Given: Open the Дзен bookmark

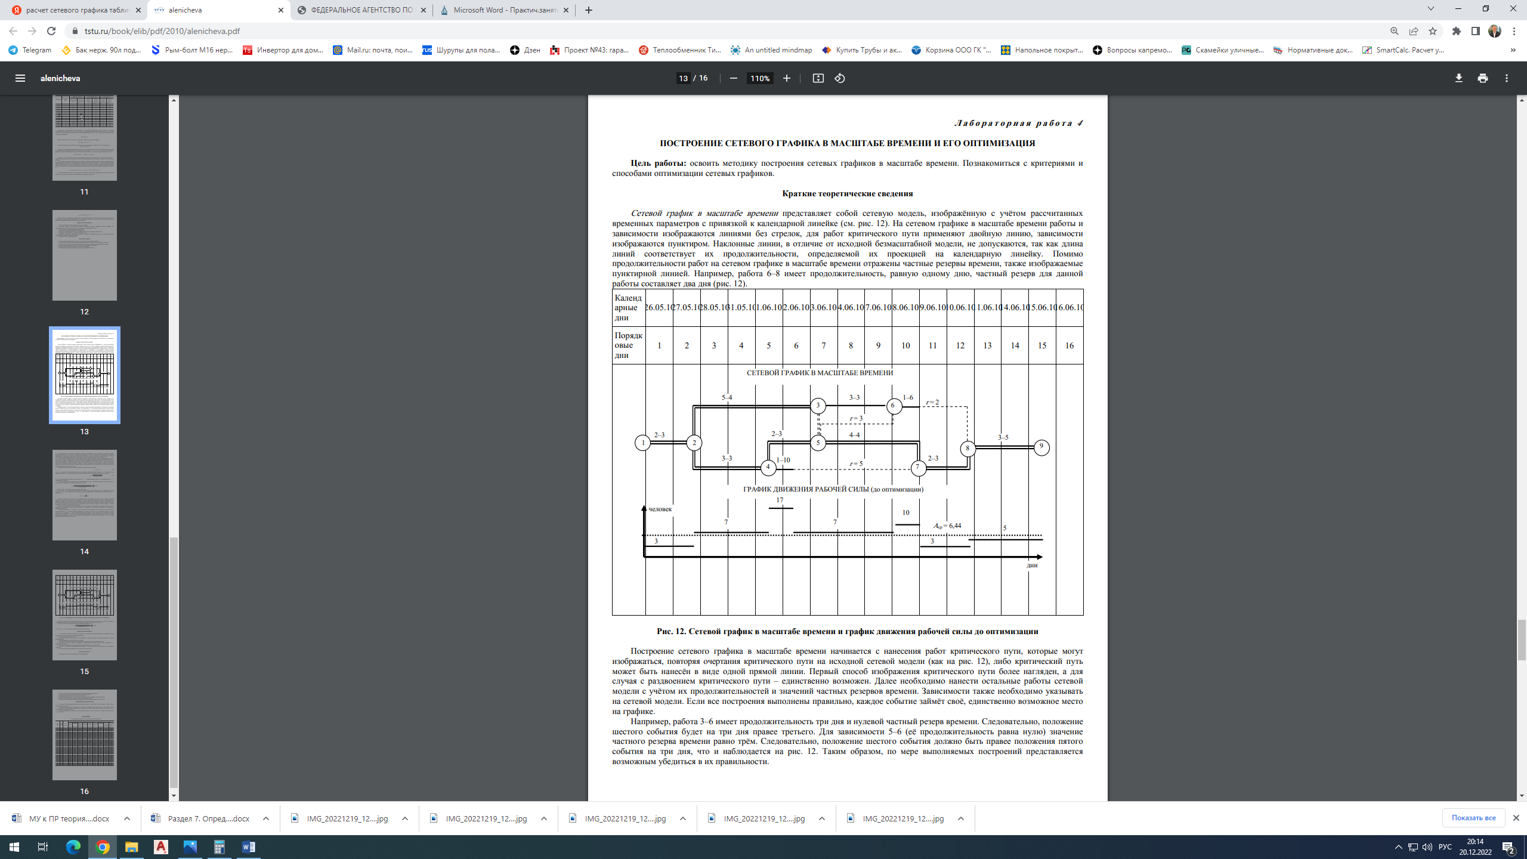Looking at the screenshot, I should (x=525, y=50).
